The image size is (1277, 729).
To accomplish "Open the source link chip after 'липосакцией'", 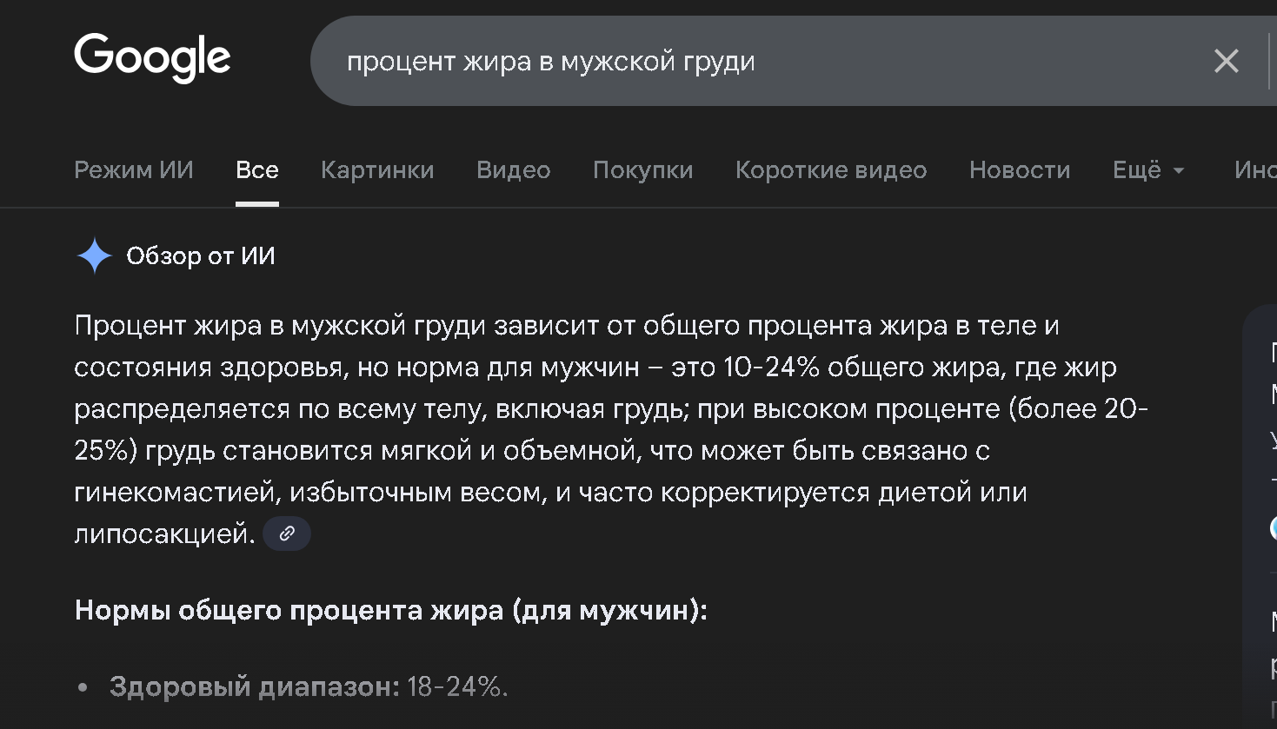I will click(x=287, y=533).
